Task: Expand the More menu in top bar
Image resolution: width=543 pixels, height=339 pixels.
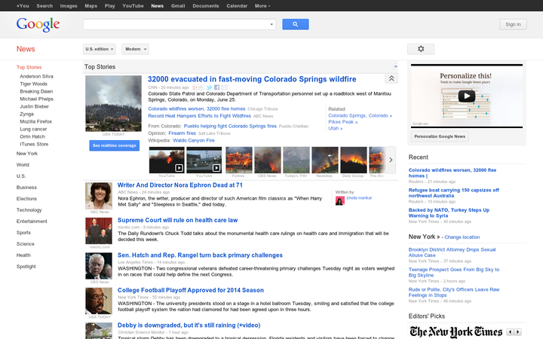Action: point(262,6)
